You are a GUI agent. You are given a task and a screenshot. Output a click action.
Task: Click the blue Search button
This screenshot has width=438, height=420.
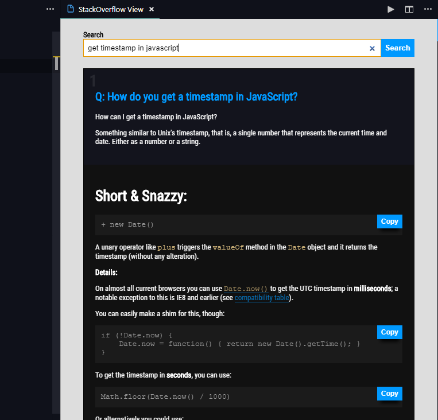[x=397, y=48]
